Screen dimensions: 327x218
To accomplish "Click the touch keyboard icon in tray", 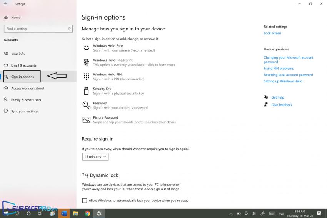I will click(272, 213).
